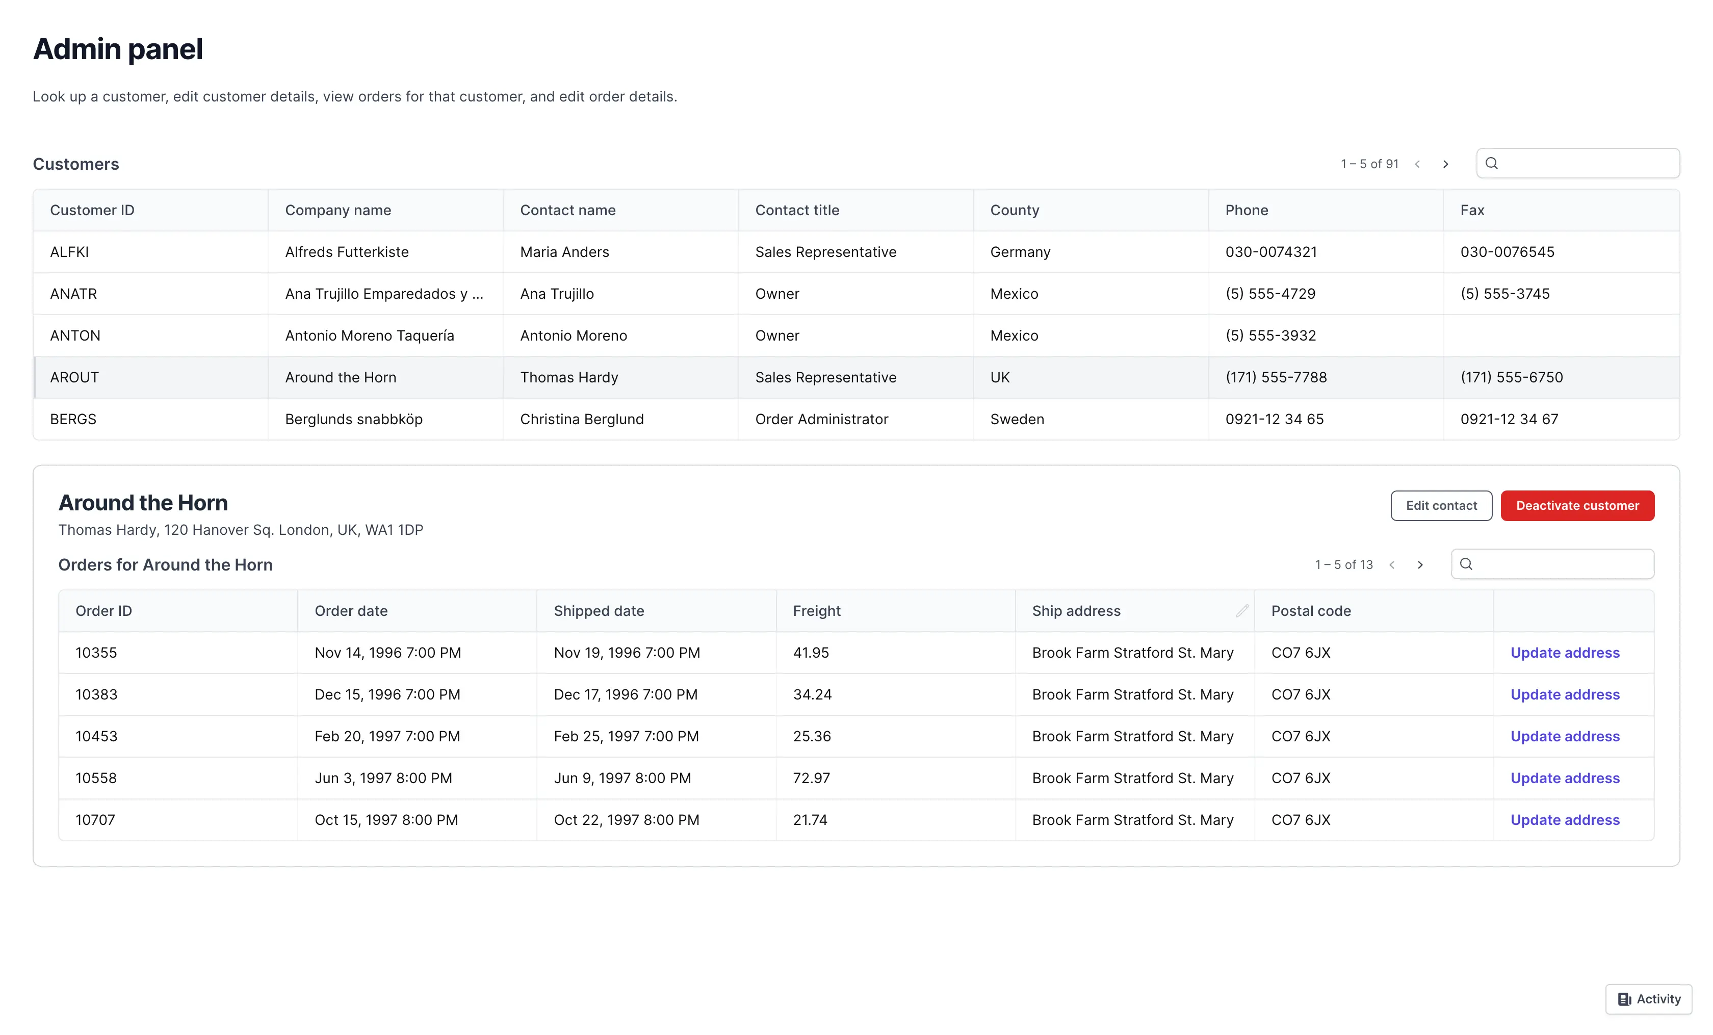This screenshot has width=1713, height=1035.
Task: Focus the Customers search input field
Action: (x=1578, y=163)
